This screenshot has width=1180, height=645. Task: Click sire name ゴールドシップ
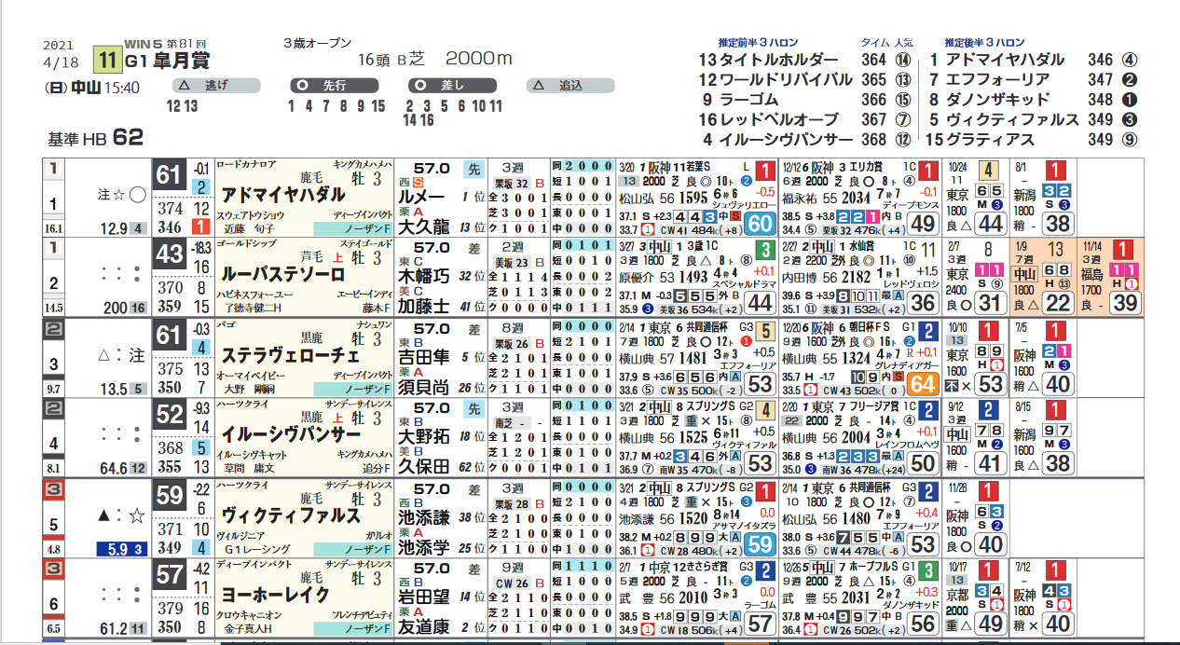[x=245, y=245]
